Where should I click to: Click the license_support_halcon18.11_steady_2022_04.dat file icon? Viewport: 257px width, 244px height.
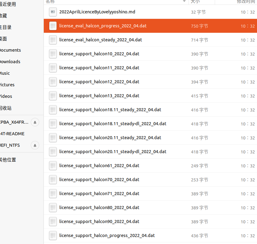53,110
